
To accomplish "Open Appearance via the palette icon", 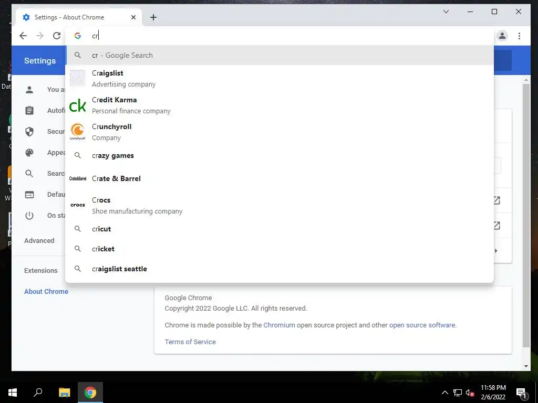I will point(29,153).
